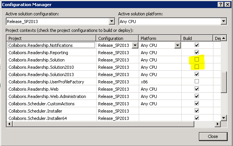The image size is (233, 146).
Task: Uncheck Build for Collaboris.Readership.Web.Administration
Action: click(197, 96)
